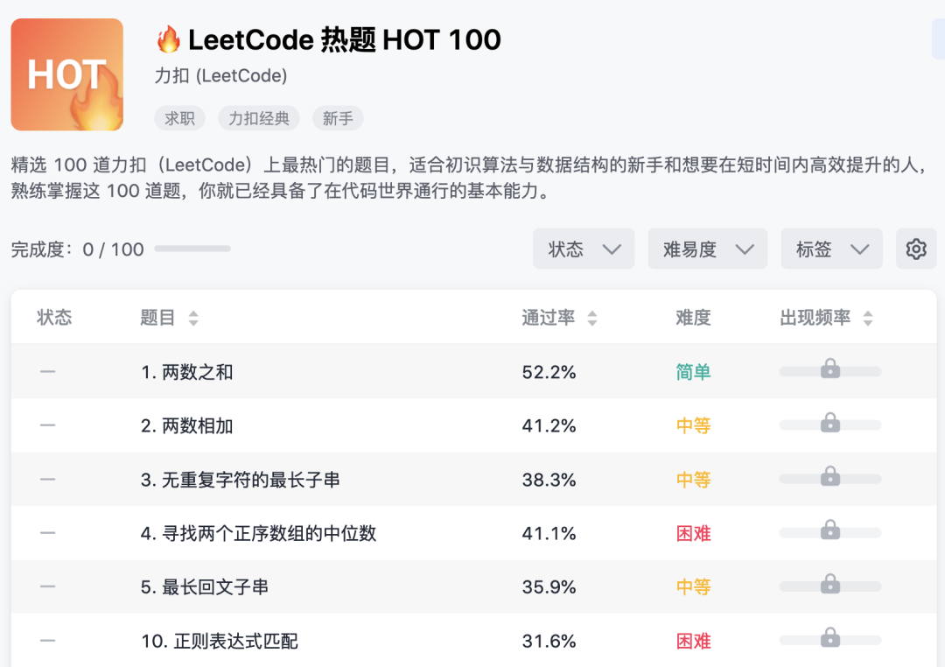Viewport: 945px width, 667px height.
Task: Click lock icon in 正则表达式匹配 row
Action: pyautogui.click(x=830, y=639)
